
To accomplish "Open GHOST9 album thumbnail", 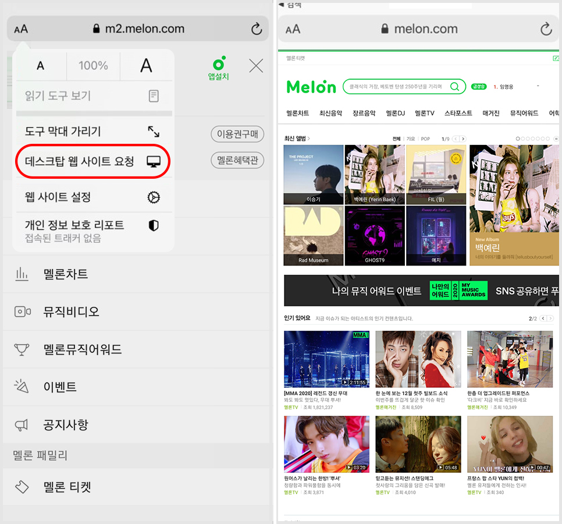I will point(375,236).
